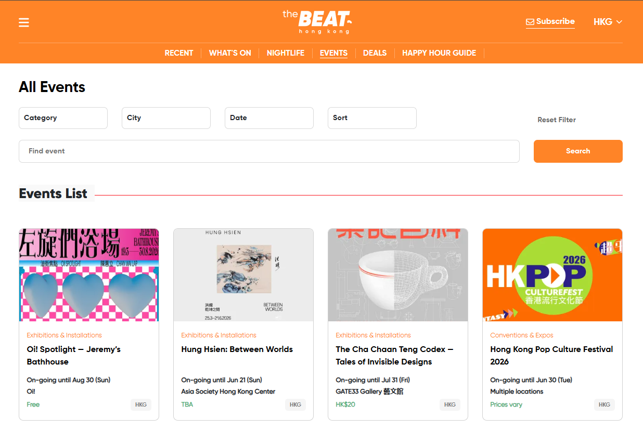Expand the Sort dropdown
Image resolution: width=643 pixels, height=430 pixels.
[x=372, y=118]
